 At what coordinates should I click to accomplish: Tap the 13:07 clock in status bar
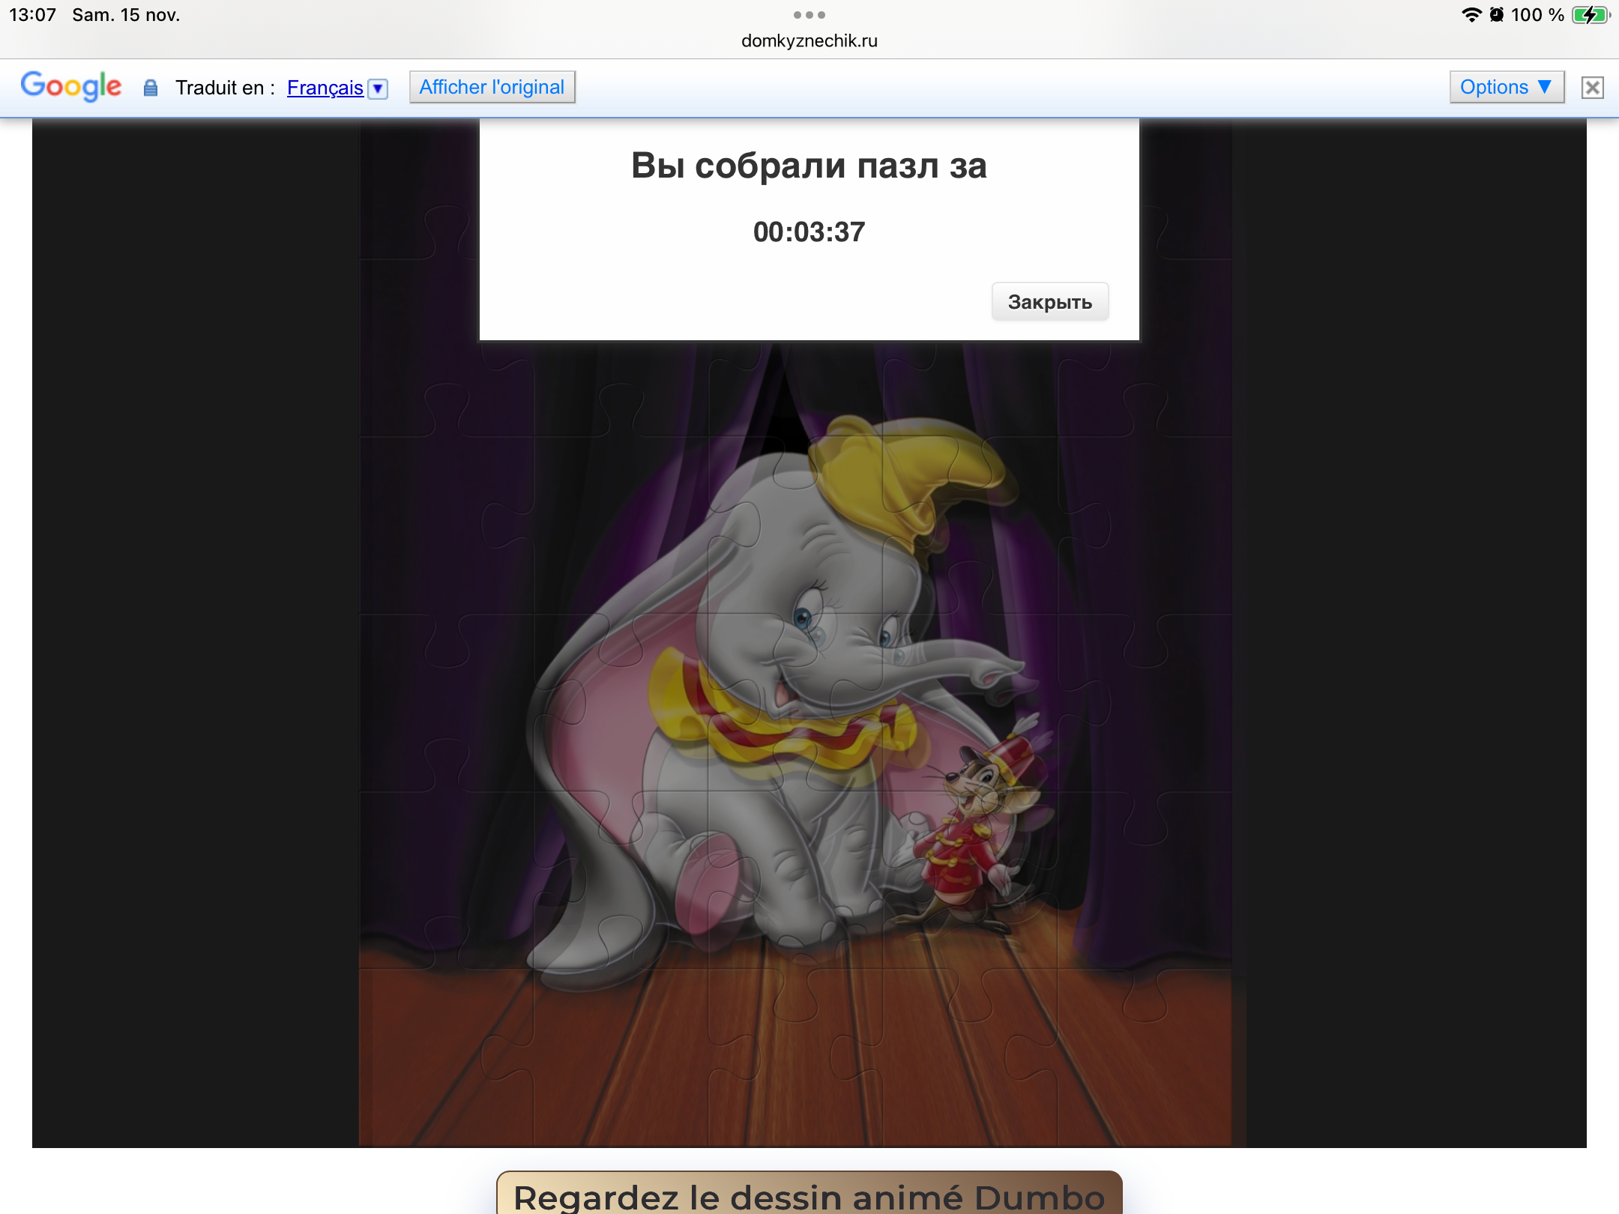point(32,15)
